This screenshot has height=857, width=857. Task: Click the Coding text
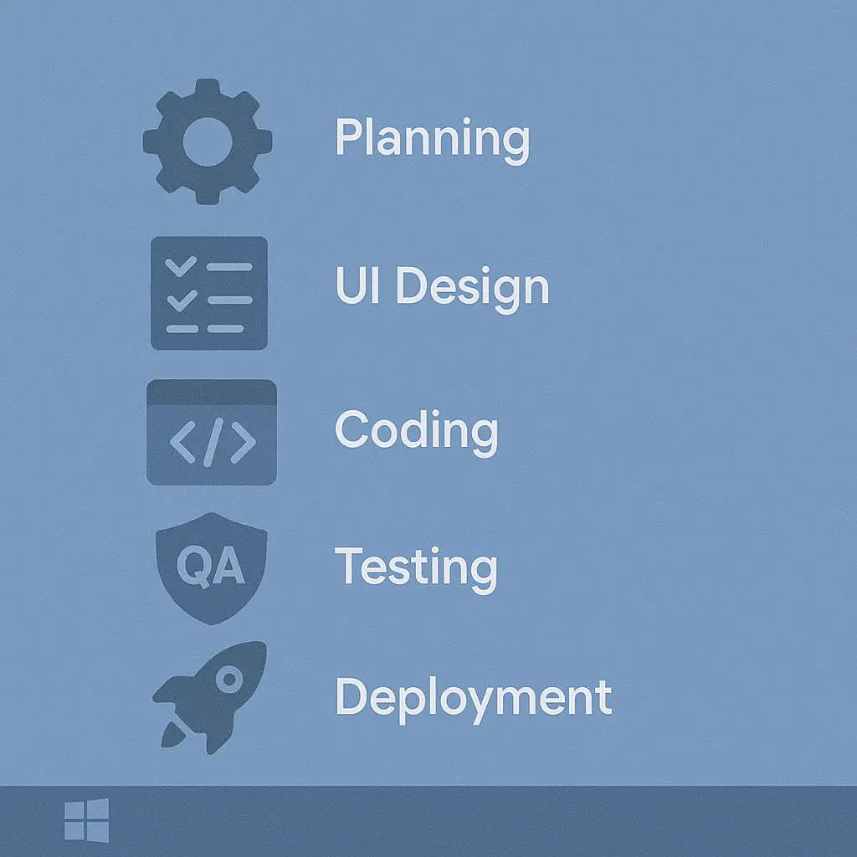(x=416, y=430)
